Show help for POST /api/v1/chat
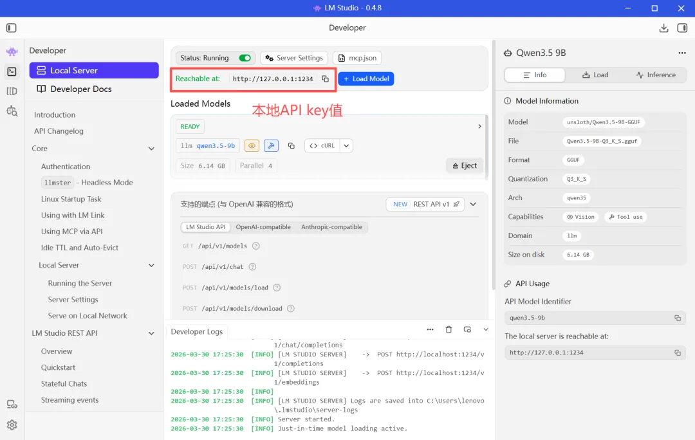The height and width of the screenshot is (440, 695). pyautogui.click(x=252, y=267)
